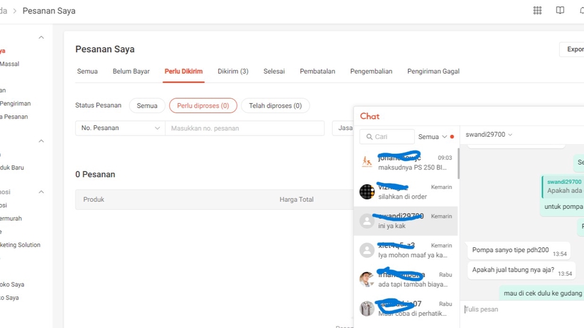Open chat with preview 'ini ya kak'
584x328 pixels.
(406, 221)
